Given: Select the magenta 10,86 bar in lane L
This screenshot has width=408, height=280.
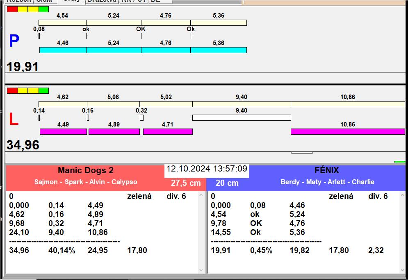Looking at the screenshot, I should click(348, 131).
